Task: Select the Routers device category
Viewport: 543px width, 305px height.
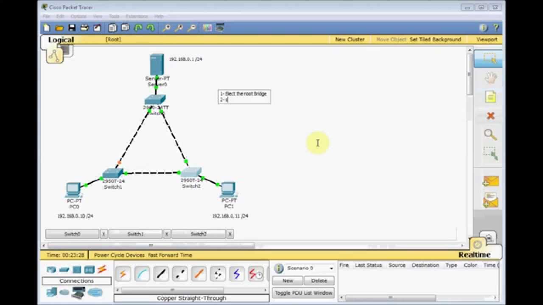Action: (51, 269)
